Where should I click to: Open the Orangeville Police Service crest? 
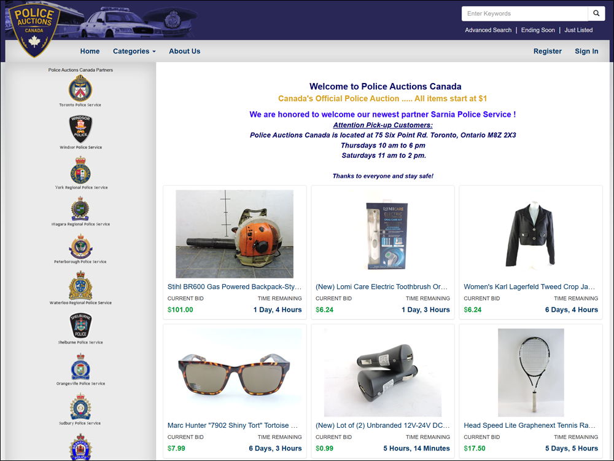click(x=80, y=366)
